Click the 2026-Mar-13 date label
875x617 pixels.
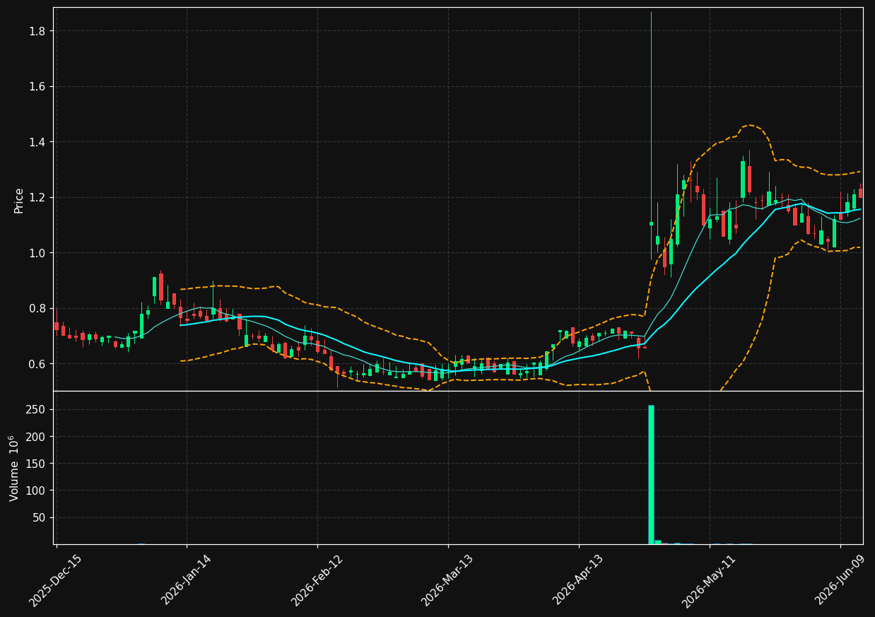(447, 581)
